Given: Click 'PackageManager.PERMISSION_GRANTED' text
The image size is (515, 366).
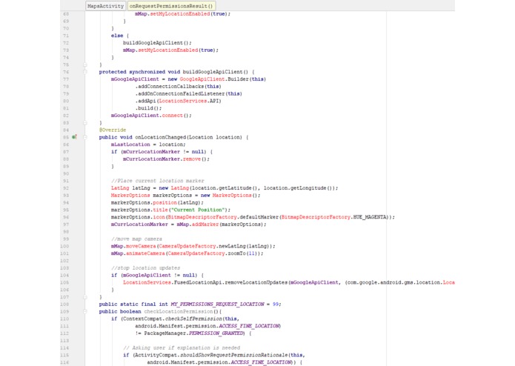Looking at the screenshot, I should 193,333.
